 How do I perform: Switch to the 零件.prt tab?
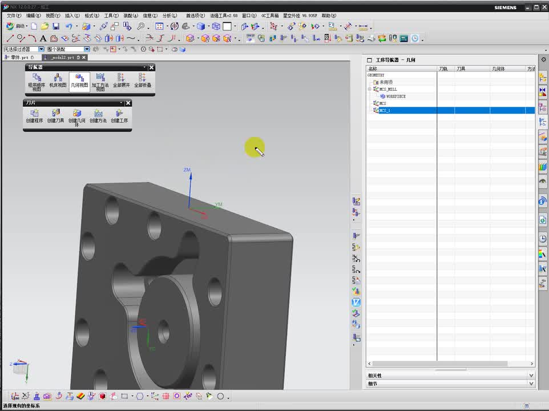pyautogui.click(x=19, y=58)
